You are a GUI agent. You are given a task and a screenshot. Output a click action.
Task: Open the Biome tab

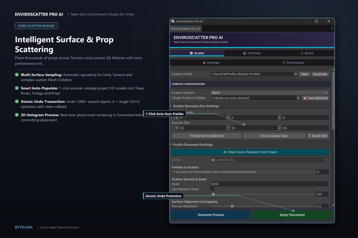click(307, 53)
